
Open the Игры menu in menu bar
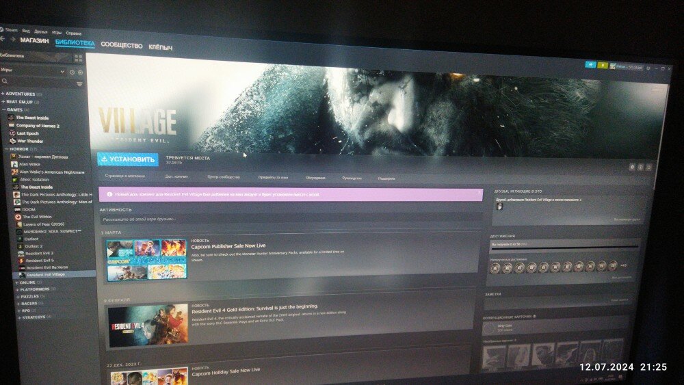[x=57, y=33]
